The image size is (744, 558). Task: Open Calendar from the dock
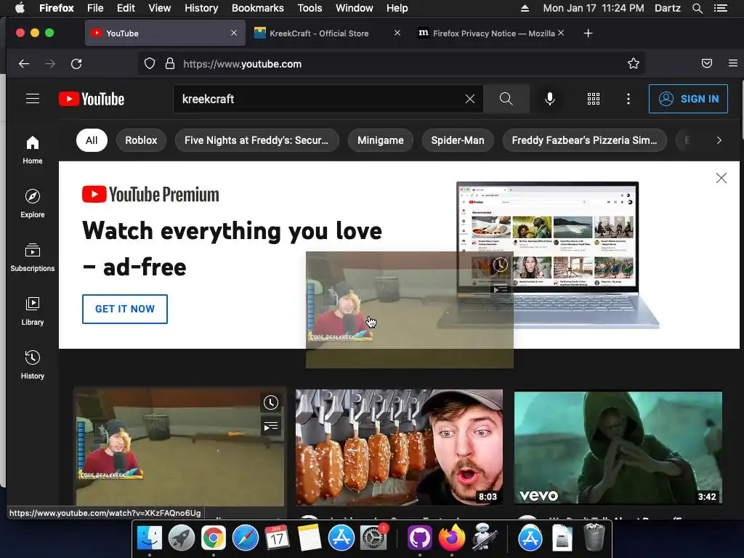(x=277, y=538)
